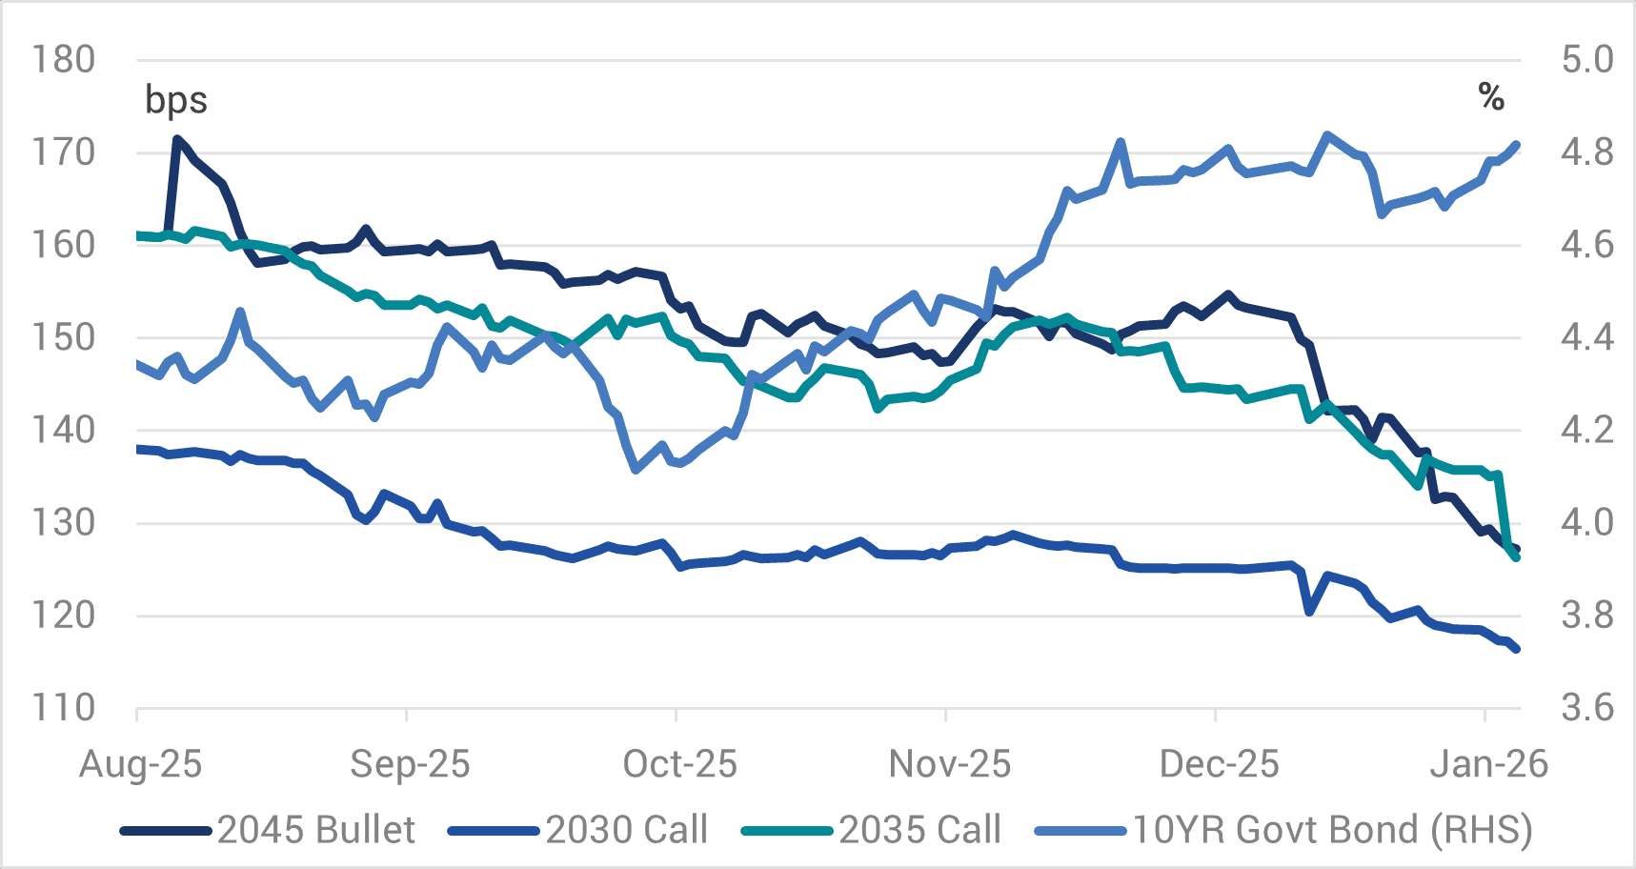This screenshot has width=1636, height=869.
Task: Select the "2035 Call" legend label
Action: (920, 831)
